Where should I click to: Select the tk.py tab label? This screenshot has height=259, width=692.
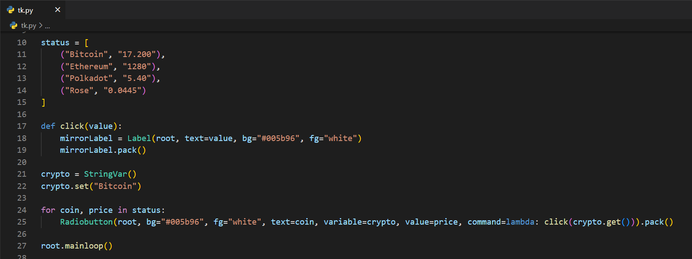click(x=26, y=10)
